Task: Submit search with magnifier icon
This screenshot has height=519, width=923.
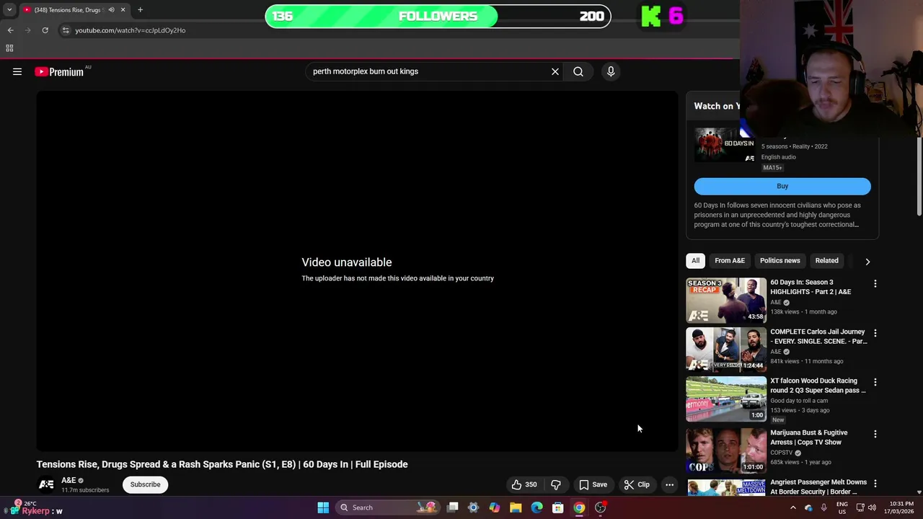Action: 578,71
